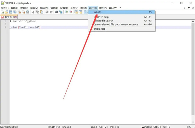Click the vertical scrollbar down arrow

(193, 122)
